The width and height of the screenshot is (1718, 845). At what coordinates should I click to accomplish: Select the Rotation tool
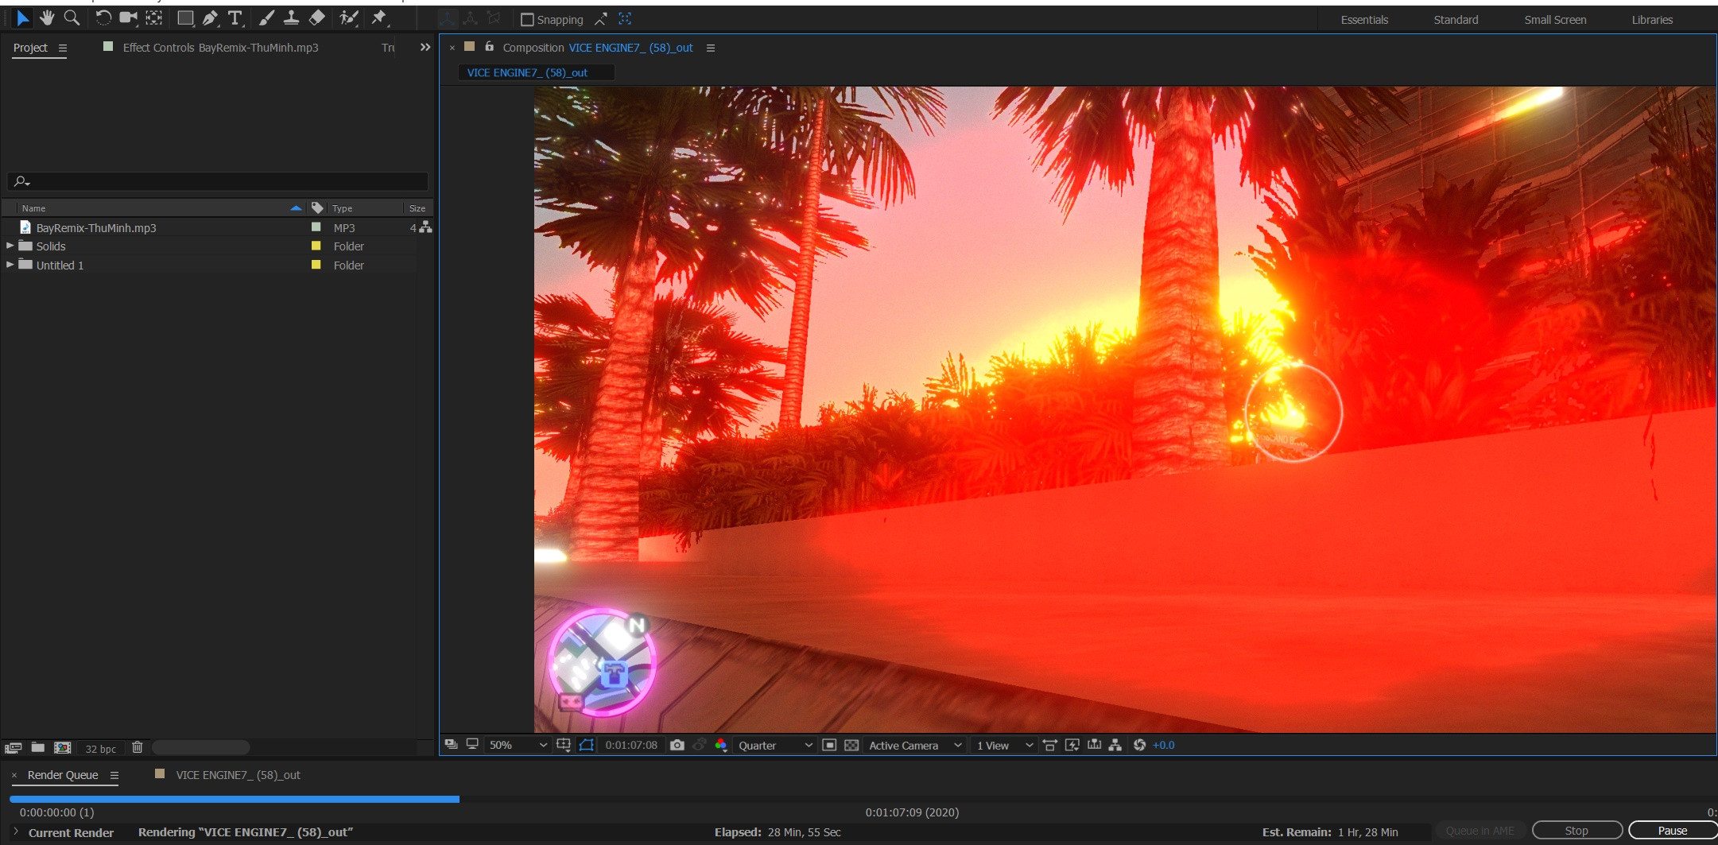click(103, 17)
